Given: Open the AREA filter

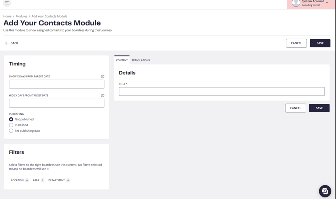Looking at the screenshot, I should pos(38,180).
